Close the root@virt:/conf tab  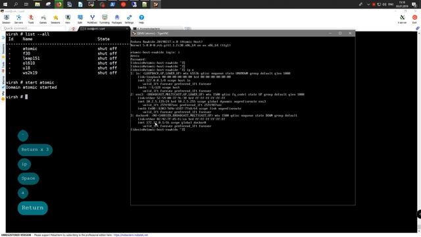[x=127, y=28]
